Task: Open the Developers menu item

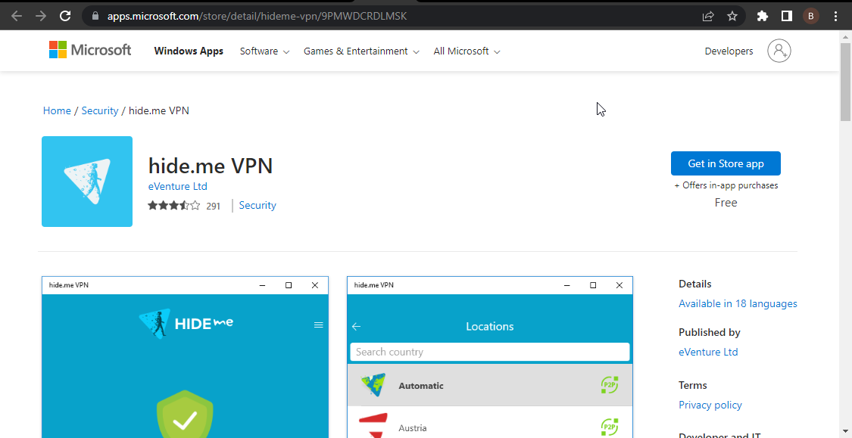Action: pyautogui.click(x=729, y=51)
